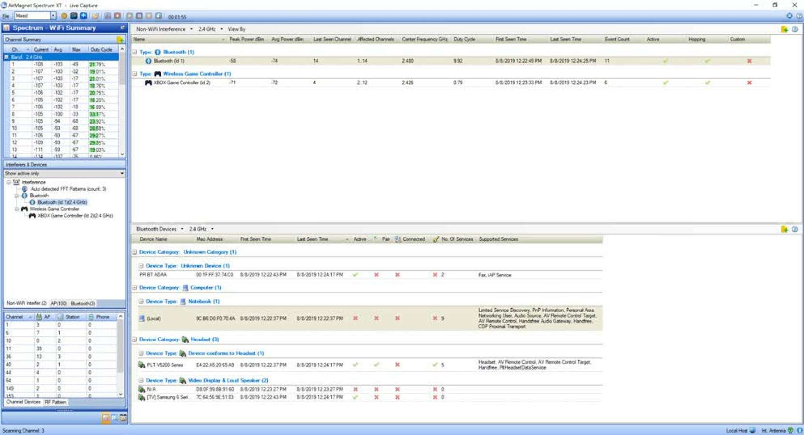Click the middle view icon at panel bottom
Viewport: 804px width, 435px height.
[x=115, y=418]
